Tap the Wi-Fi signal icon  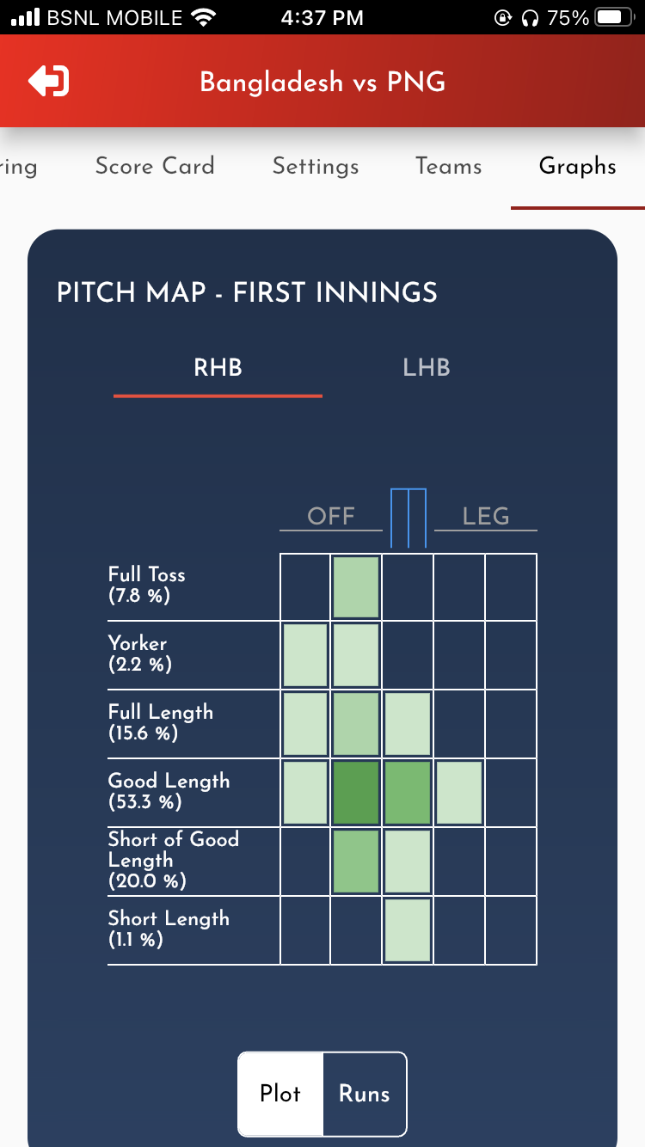coord(204,17)
